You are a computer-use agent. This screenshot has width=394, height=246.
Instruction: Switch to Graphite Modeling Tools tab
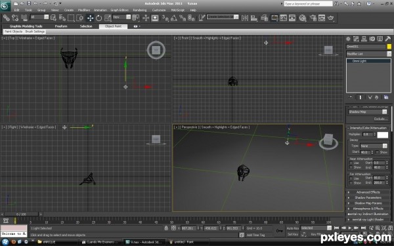coord(26,26)
